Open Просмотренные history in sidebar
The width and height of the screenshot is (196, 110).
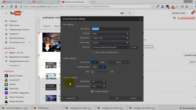(x=17, y=38)
